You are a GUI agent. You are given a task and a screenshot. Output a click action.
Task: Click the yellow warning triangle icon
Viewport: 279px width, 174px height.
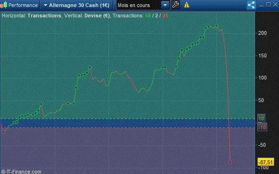pos(187,5)
